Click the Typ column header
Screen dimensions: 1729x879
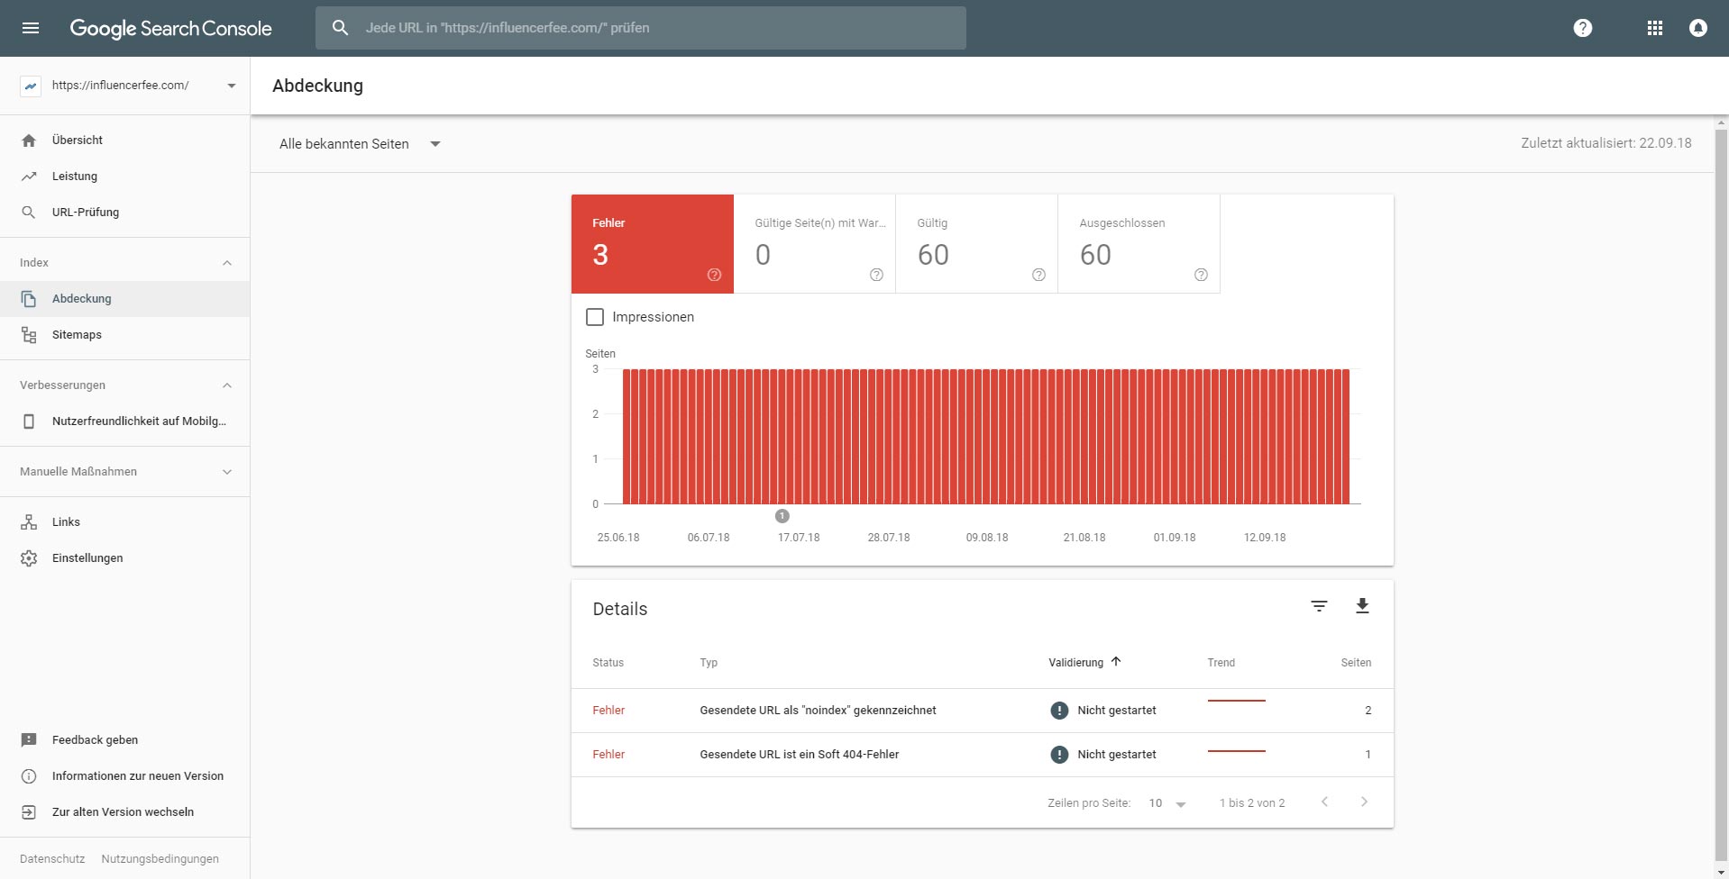pos(709,663)
